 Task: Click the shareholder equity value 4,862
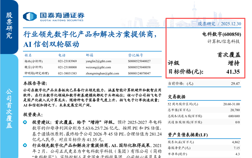236,142
